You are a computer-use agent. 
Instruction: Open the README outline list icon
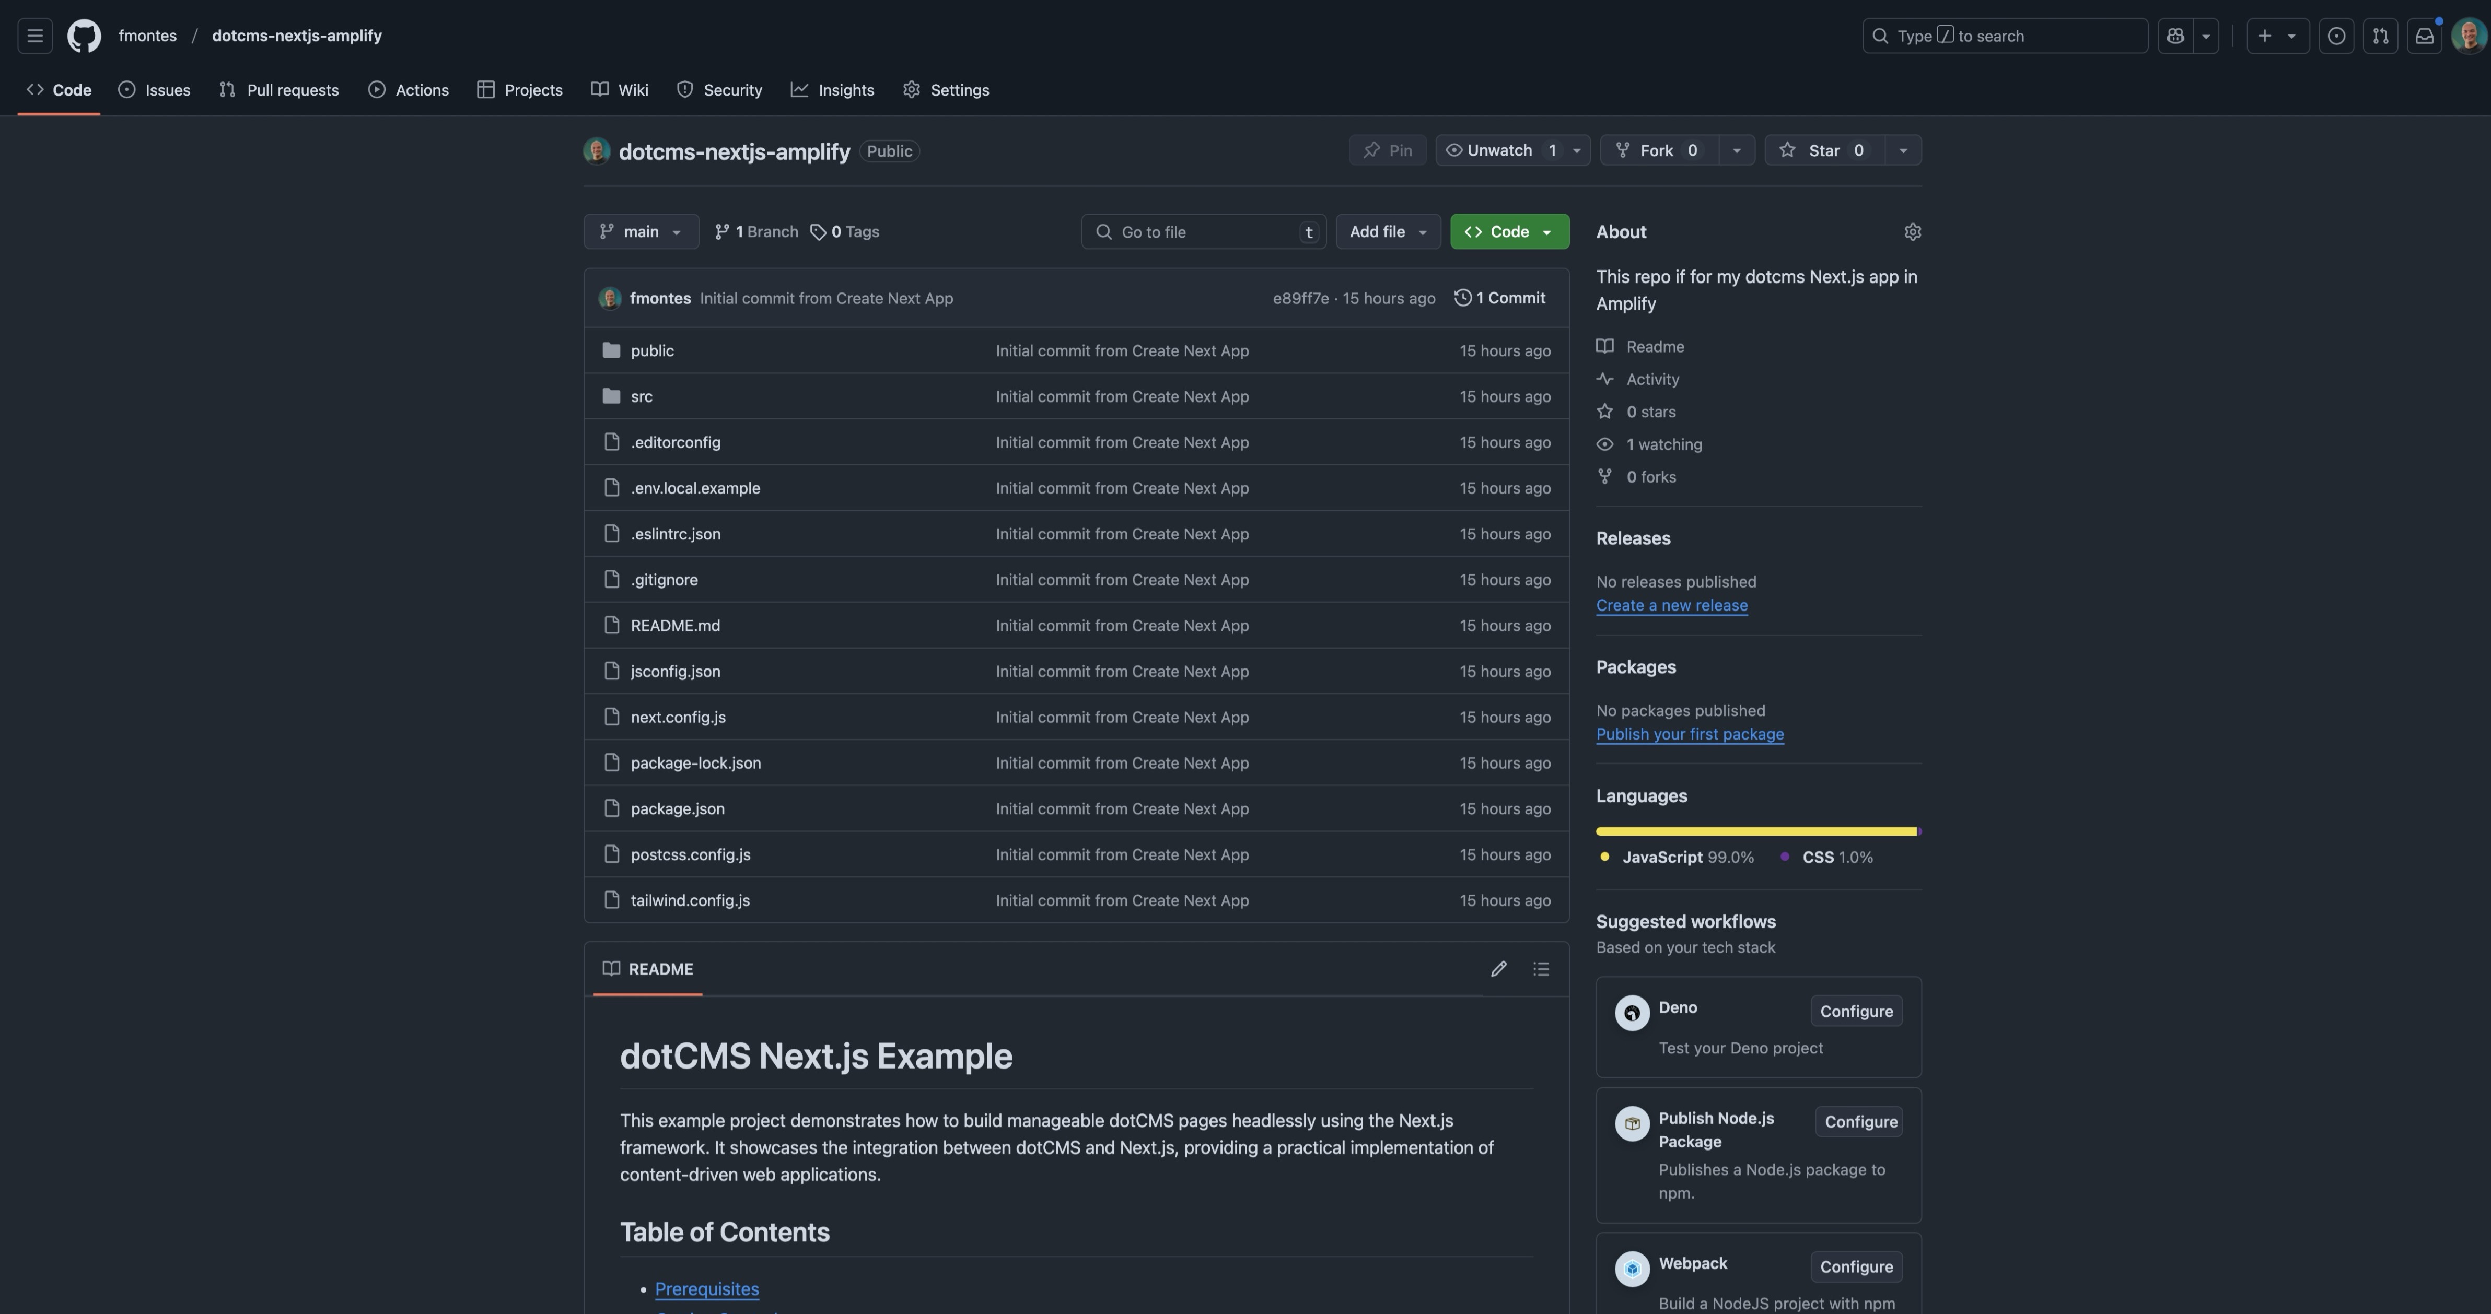[1541, 969]
